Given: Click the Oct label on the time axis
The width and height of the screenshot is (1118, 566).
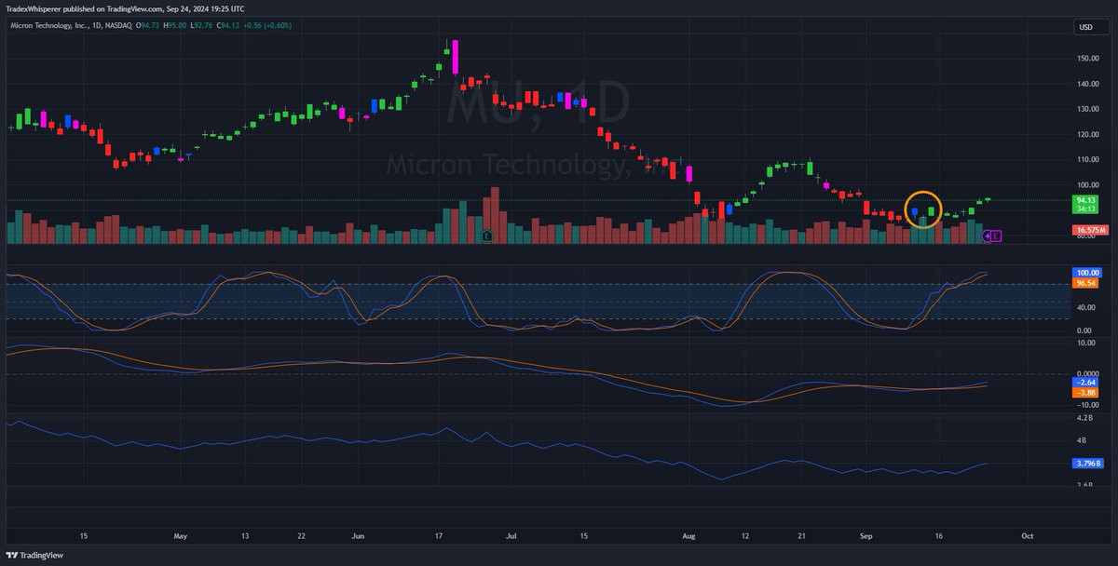Looking at the screenshot, I should coord(1026,536).
